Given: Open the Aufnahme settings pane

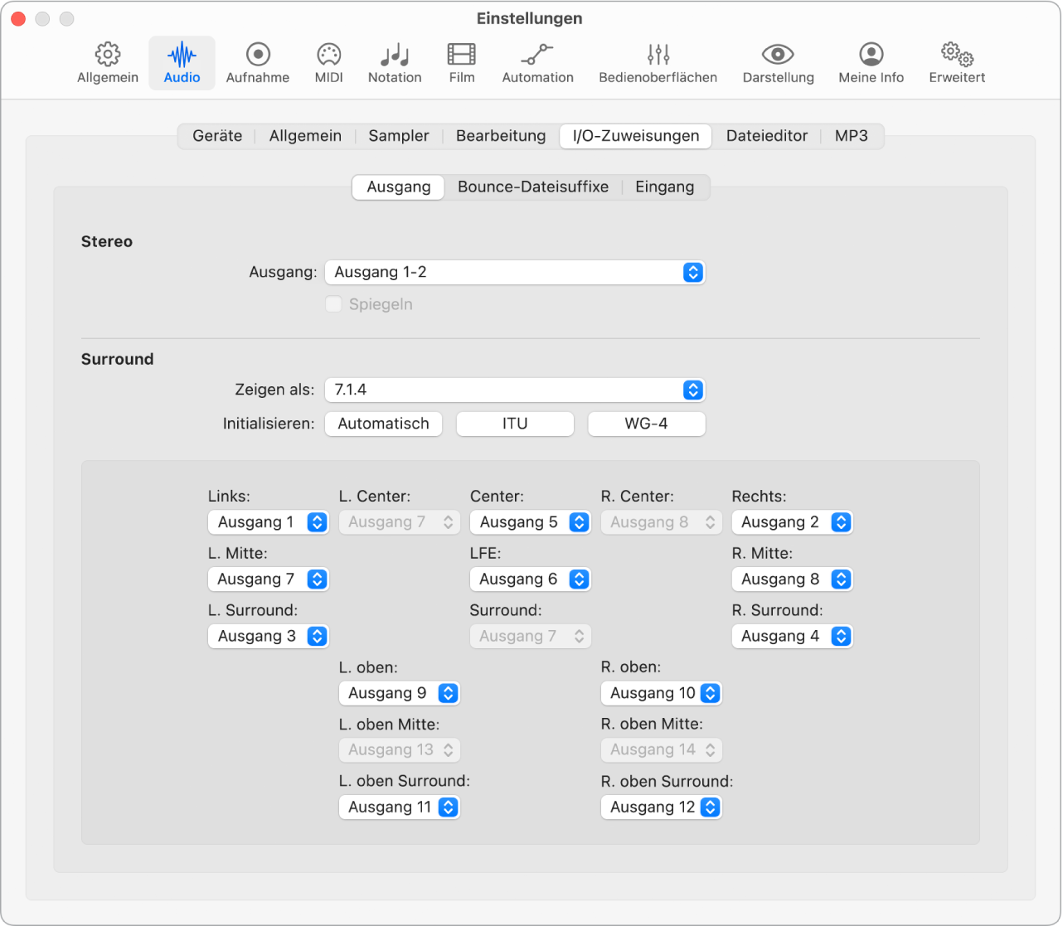Looking at the screenshot, I should click(x=257, y=63).
